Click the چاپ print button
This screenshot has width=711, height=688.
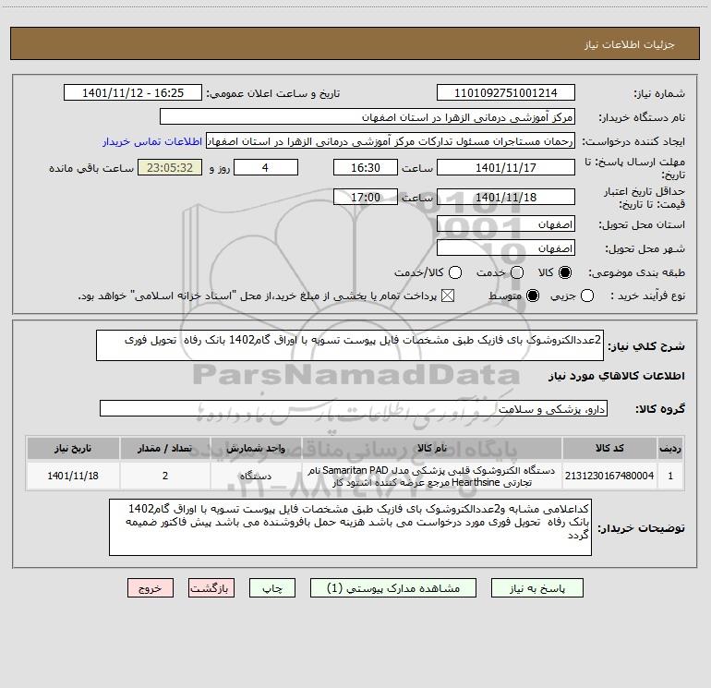(272, 588)
